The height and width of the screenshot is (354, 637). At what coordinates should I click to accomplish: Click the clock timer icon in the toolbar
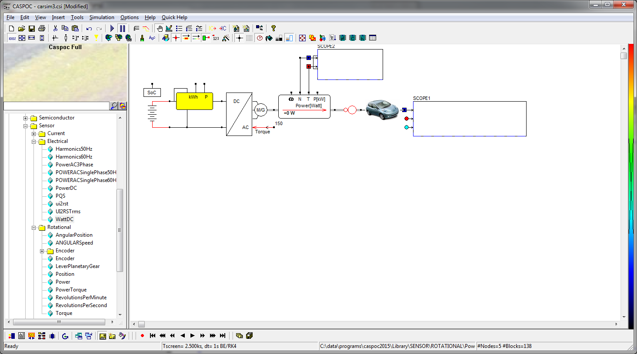260,38
